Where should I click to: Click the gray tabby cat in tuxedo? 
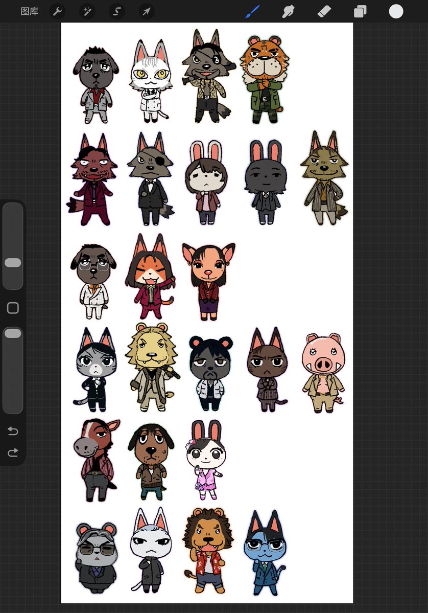(95, 370)
